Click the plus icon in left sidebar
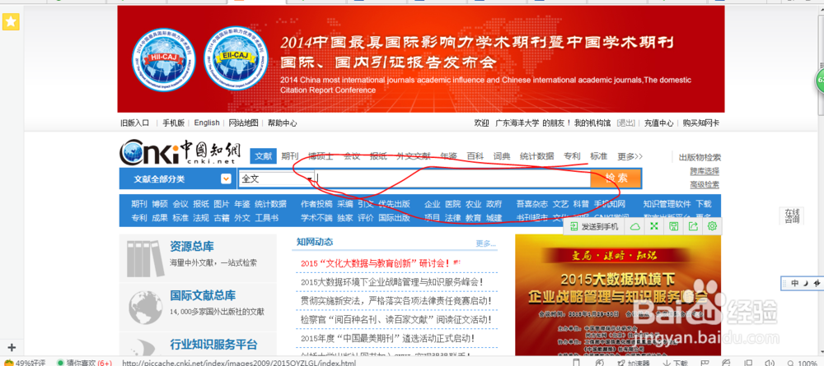This screenshot has width=824, height=366. [12, 347]
